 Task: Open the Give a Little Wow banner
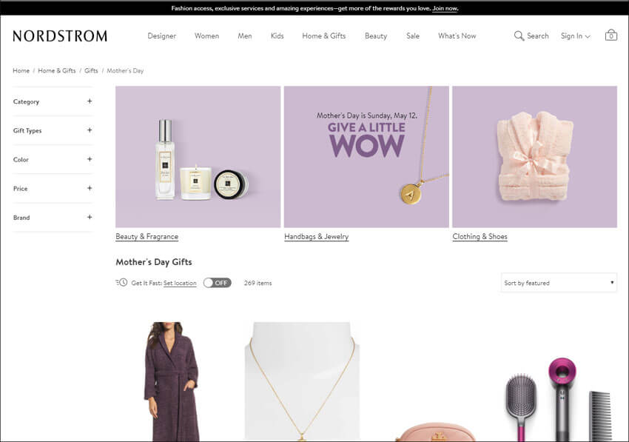coord(366,156)
